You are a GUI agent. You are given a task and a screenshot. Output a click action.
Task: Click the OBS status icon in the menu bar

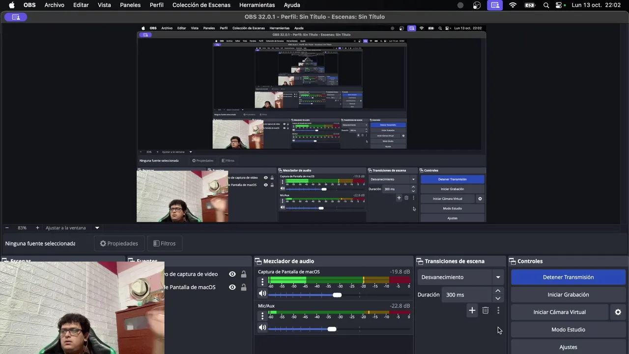pos(477,5)
